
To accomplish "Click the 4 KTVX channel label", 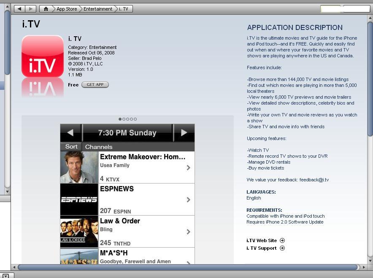I will click(x=109, y=179).
